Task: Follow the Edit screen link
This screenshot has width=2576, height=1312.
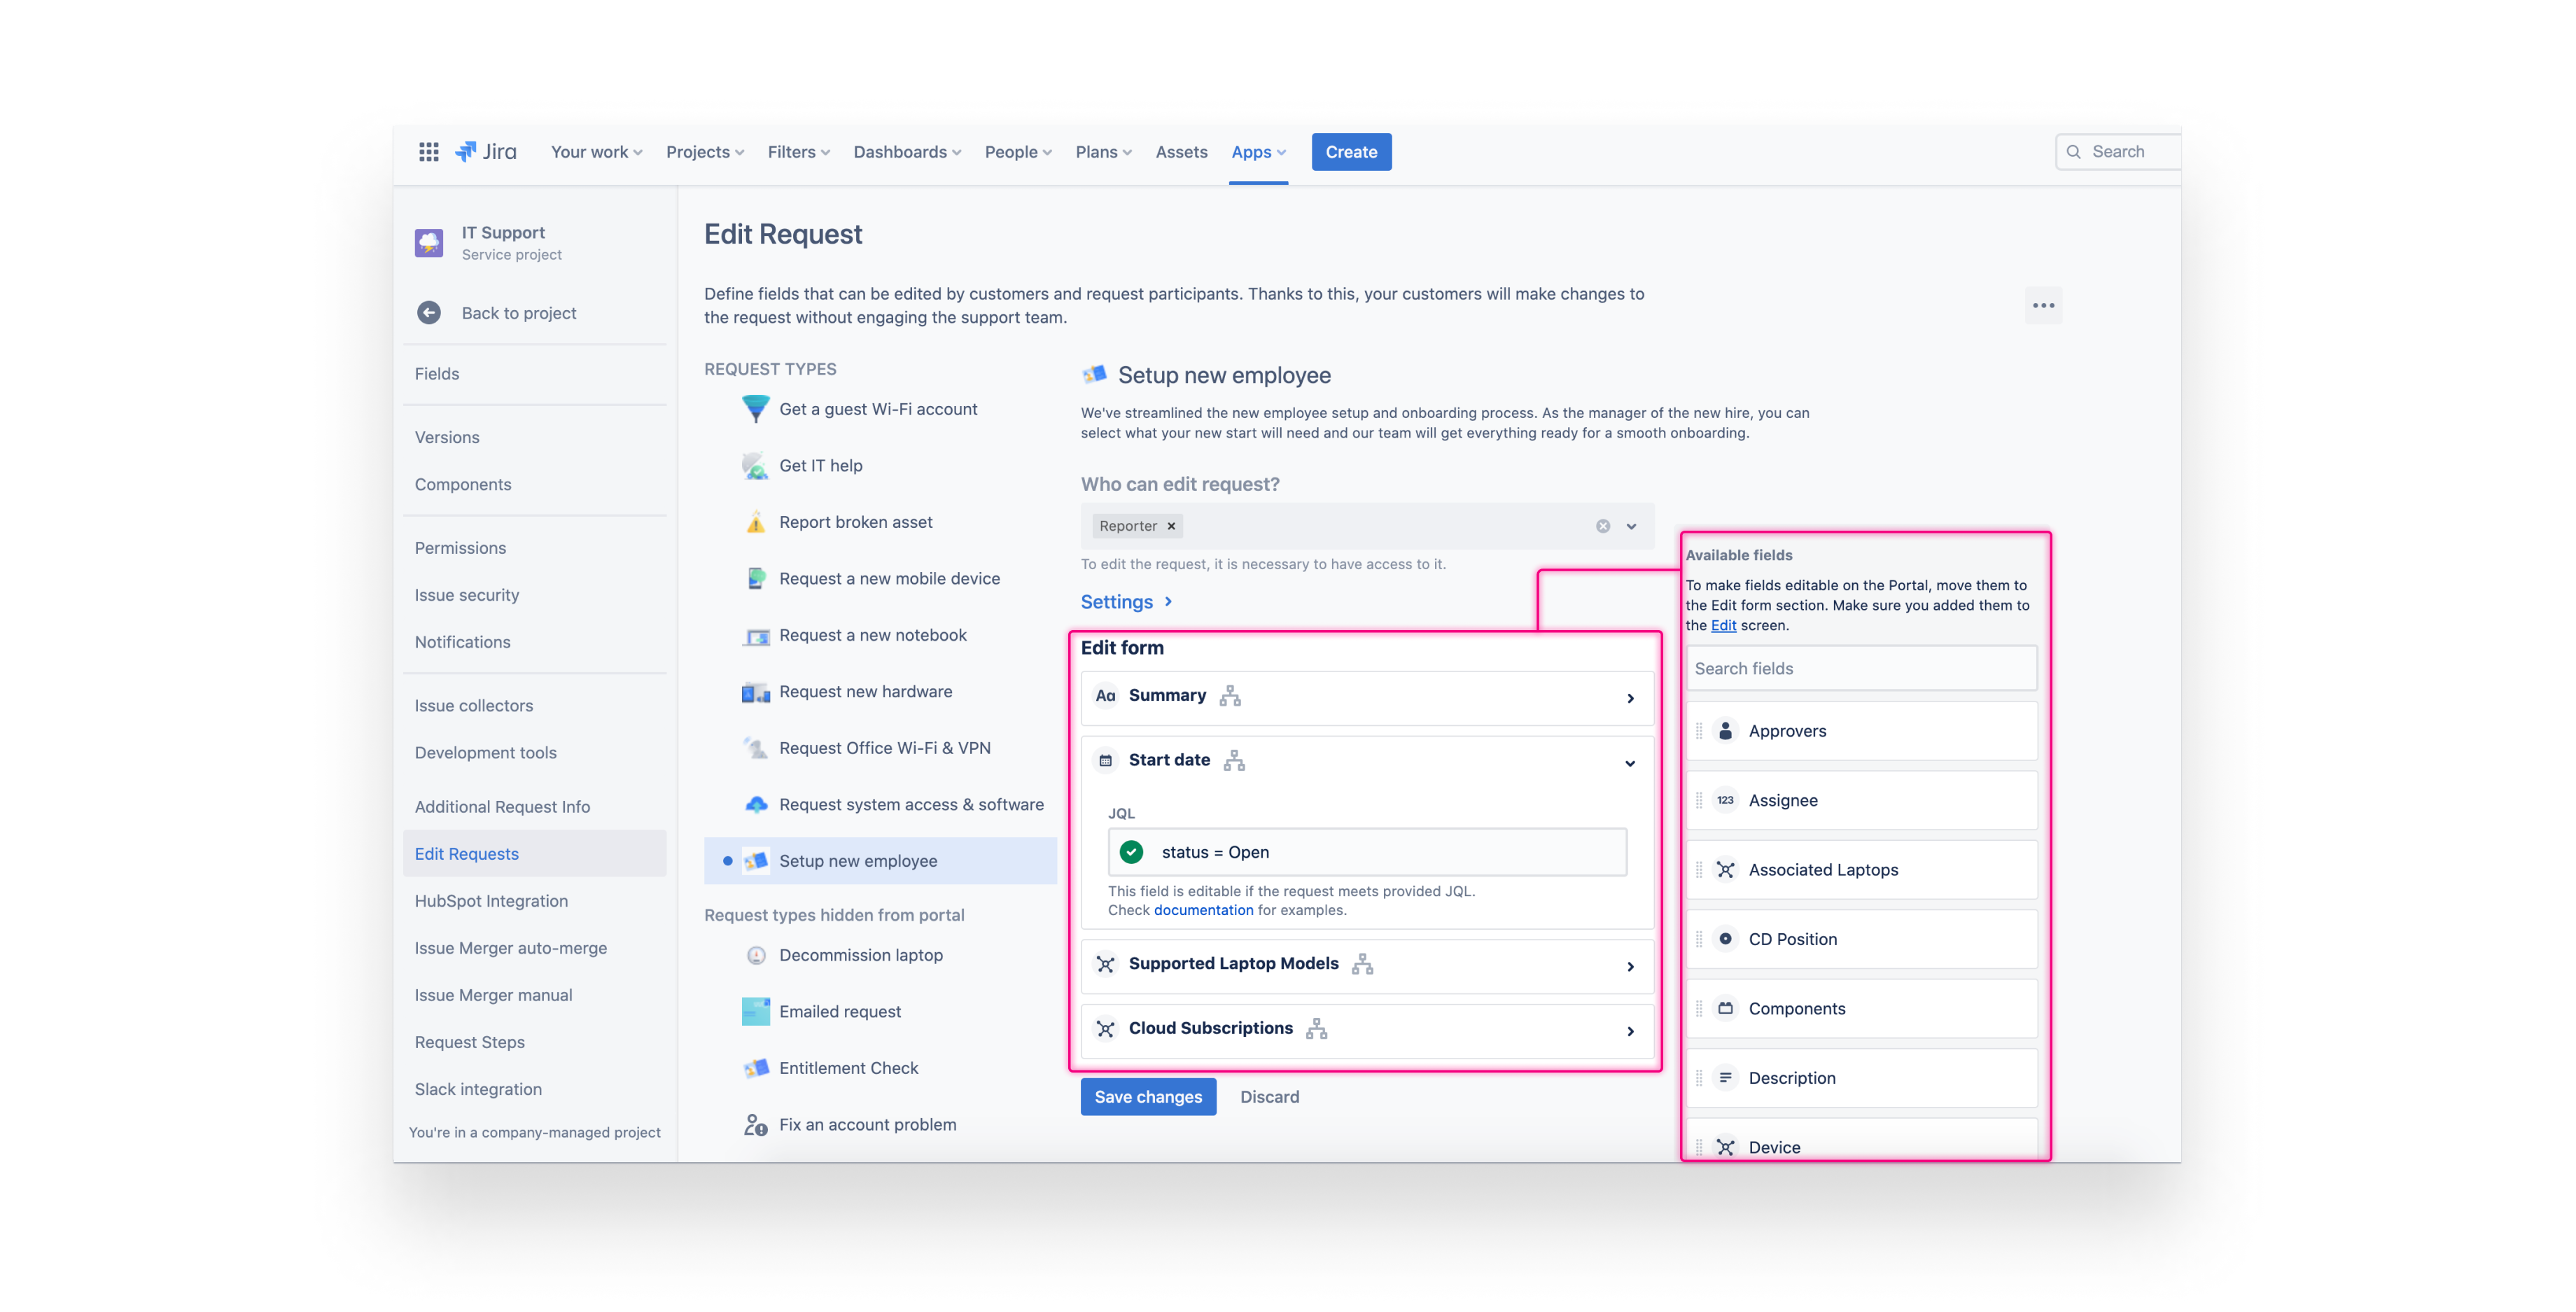Action: 1723,625
